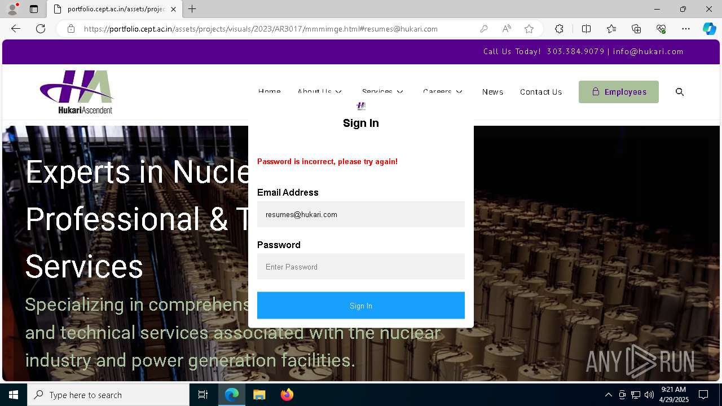
Task: Expand the Careers dropdown
Action: 443,92
